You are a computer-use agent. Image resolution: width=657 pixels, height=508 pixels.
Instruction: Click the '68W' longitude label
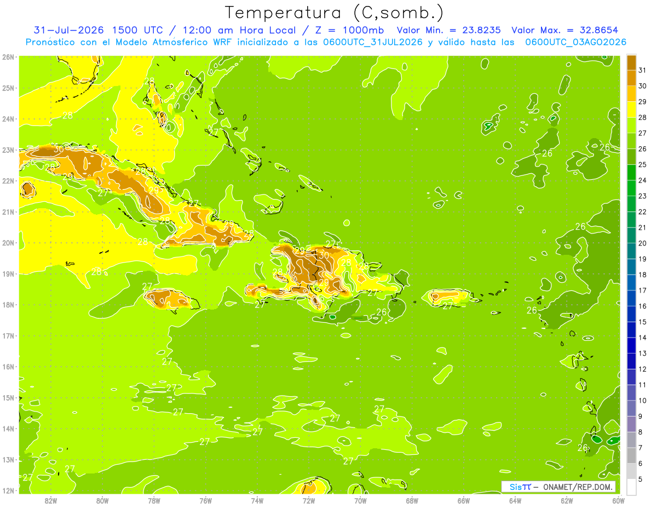pos(412,501)
